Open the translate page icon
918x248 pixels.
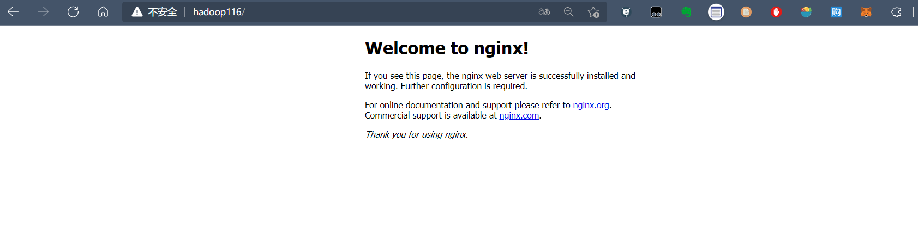tap(544, 11)
